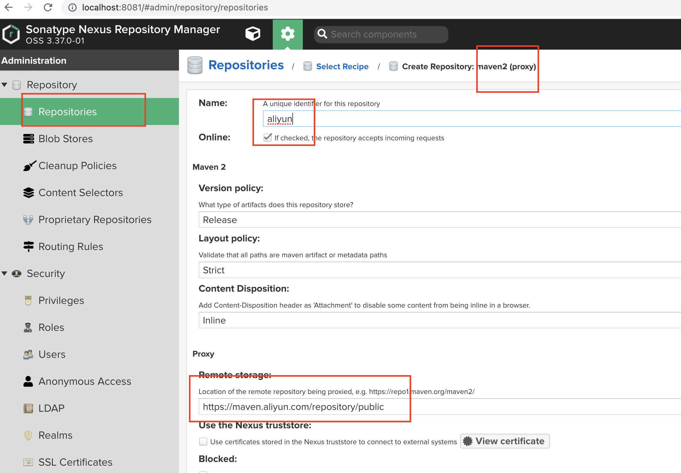Click the Maven 2 section heading

point(209,167)
